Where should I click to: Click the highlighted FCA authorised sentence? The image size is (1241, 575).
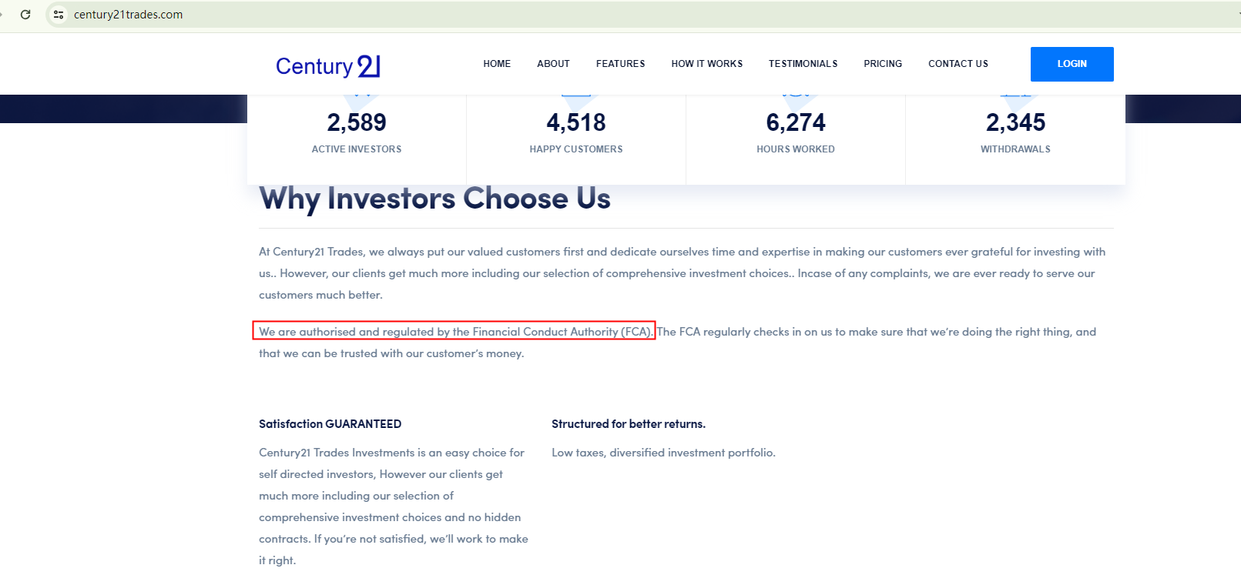[x=454, y=332]
